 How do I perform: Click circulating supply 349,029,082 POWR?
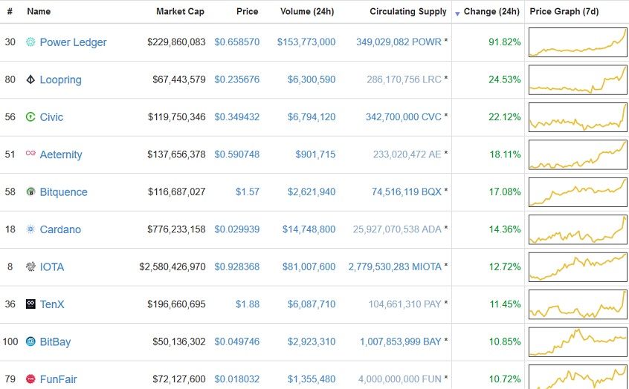pos(399,42)
